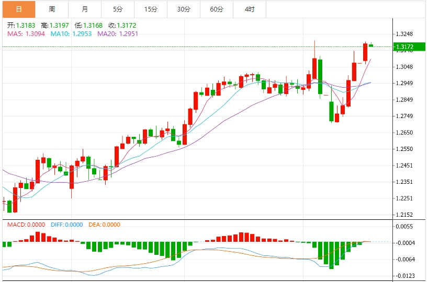
Task: Open the 月 monthly chart tab
Action: (85, 9)
